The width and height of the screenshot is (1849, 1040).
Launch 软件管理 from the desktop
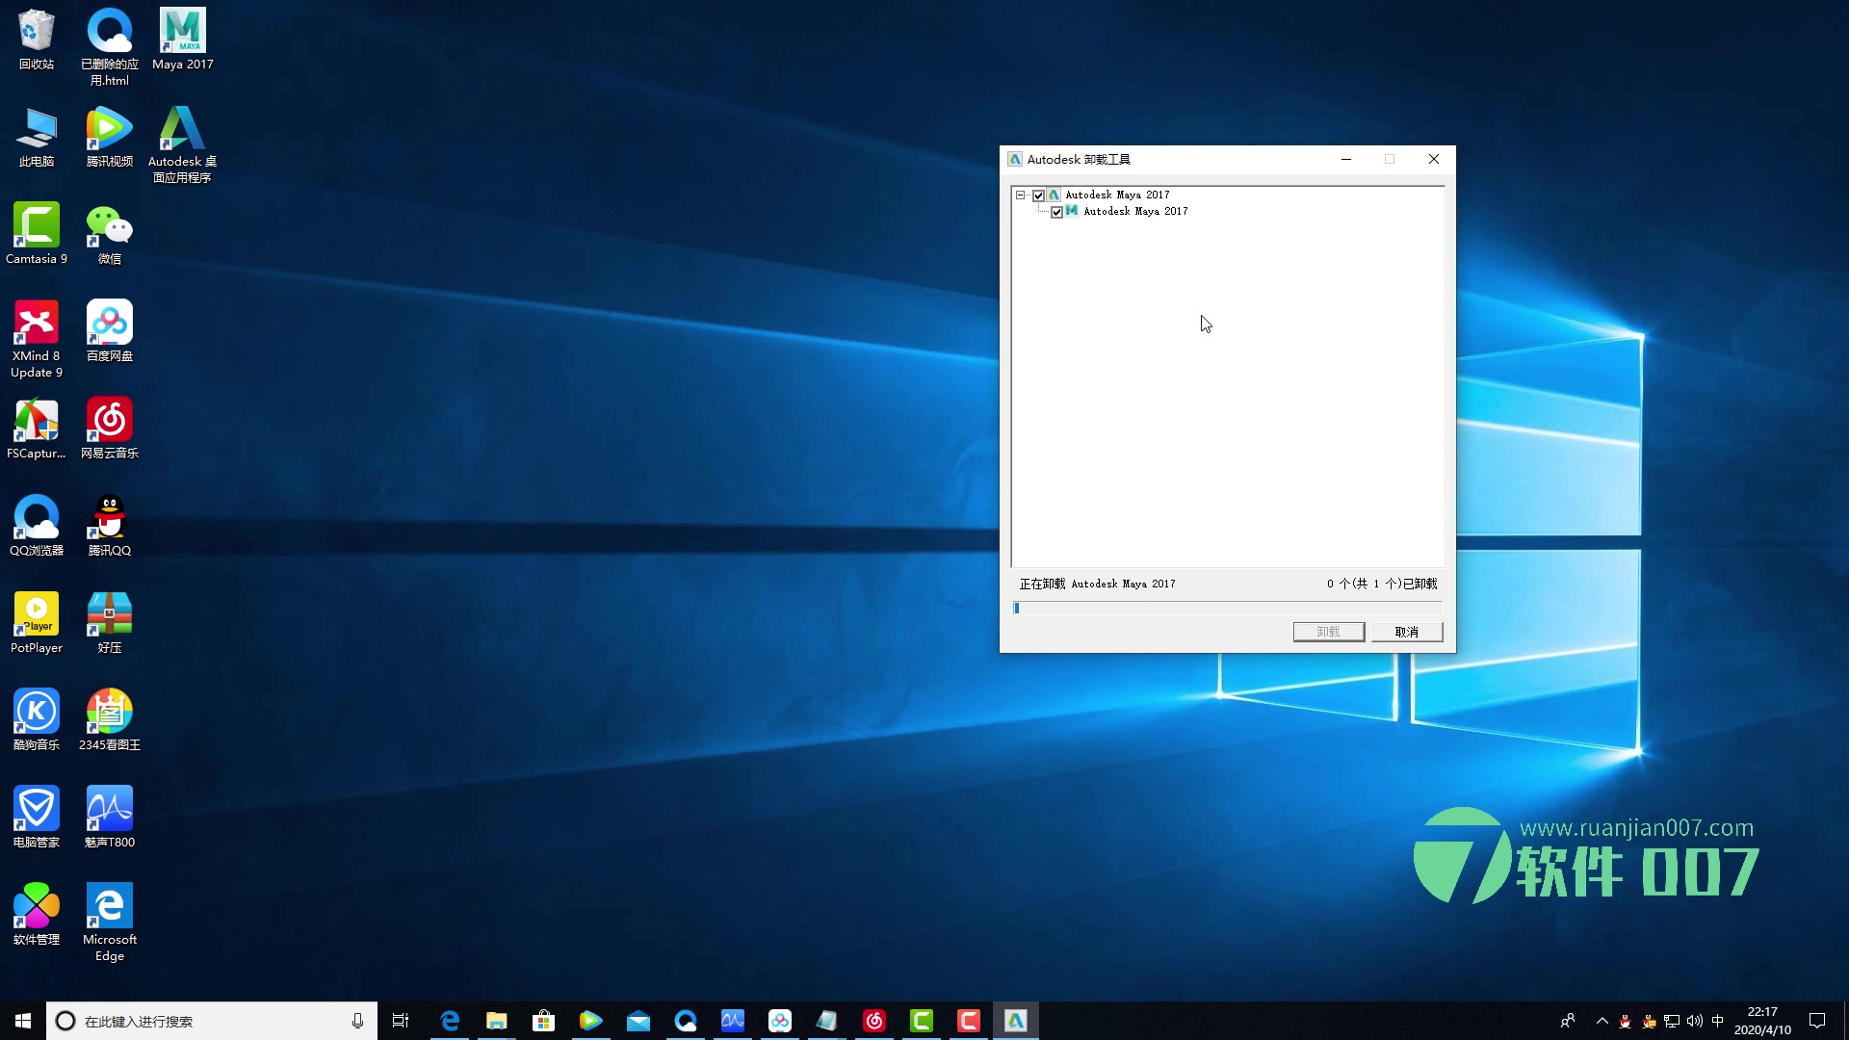(37, 915)
